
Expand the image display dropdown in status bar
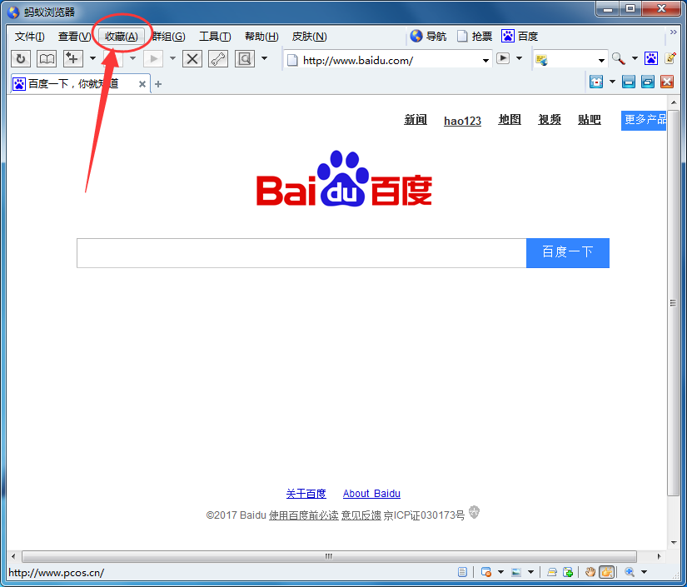click(530, 572)
